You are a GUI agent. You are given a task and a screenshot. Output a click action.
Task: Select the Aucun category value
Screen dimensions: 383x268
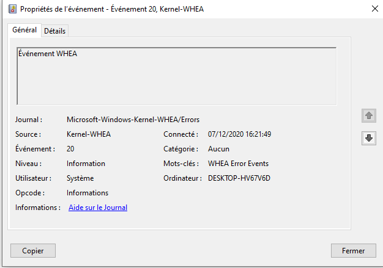coord(218,149)
